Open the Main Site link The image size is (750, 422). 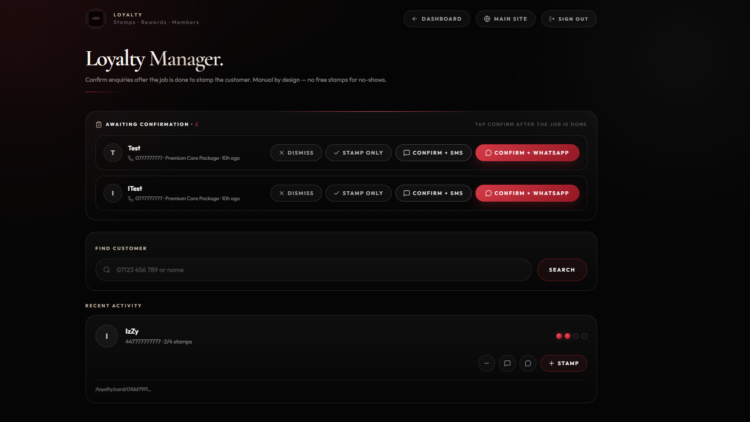[x=505, y=19]
